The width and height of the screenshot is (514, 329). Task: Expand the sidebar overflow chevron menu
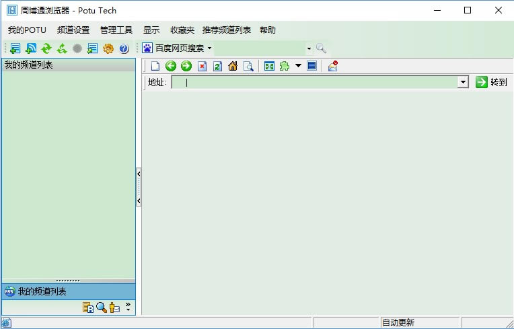128,307
